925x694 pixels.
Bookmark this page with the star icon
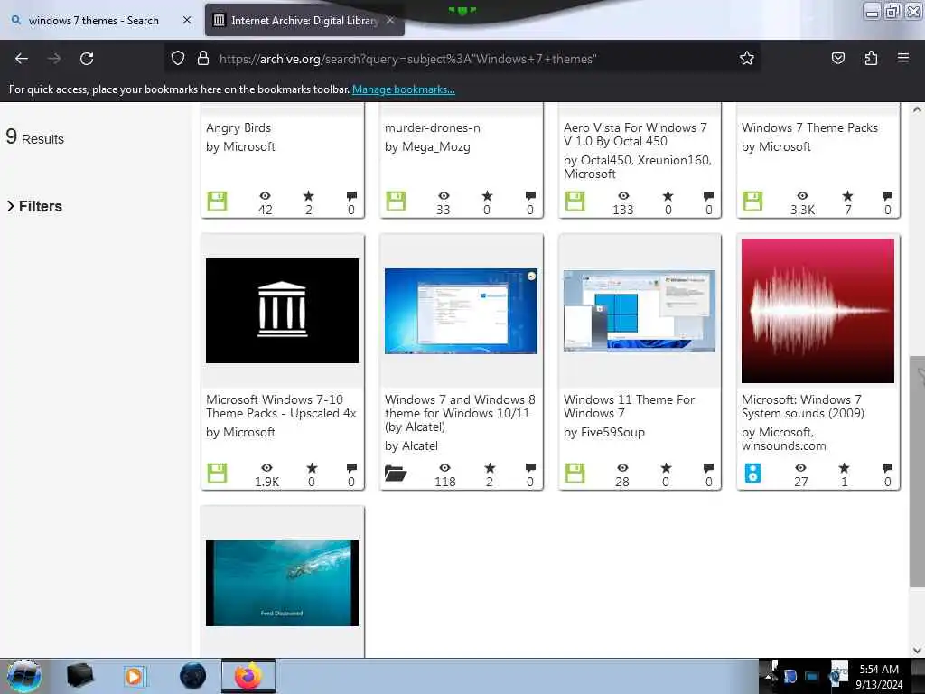click(747, 58)
